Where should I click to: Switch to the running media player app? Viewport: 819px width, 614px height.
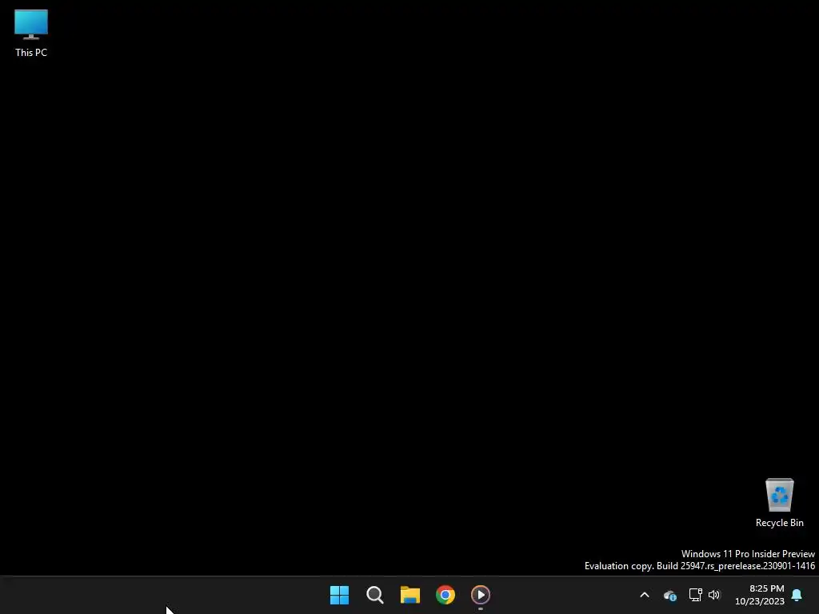coord(481,595)
